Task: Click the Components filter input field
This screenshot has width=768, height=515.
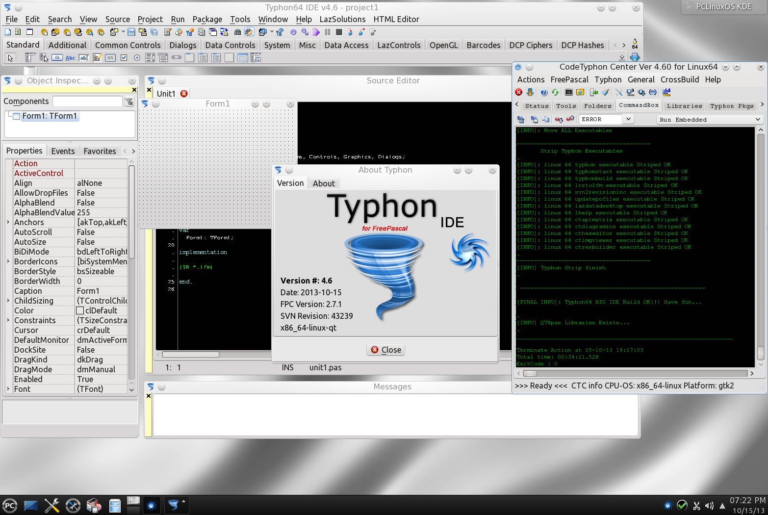Action: pyautogui.click(x=87, y=102)
